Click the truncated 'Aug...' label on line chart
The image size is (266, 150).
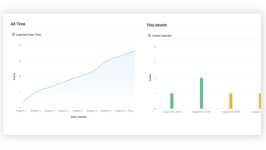(x=131, y=111)
